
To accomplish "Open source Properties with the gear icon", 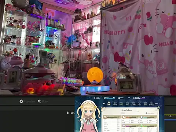I will (x=27, y=101).
